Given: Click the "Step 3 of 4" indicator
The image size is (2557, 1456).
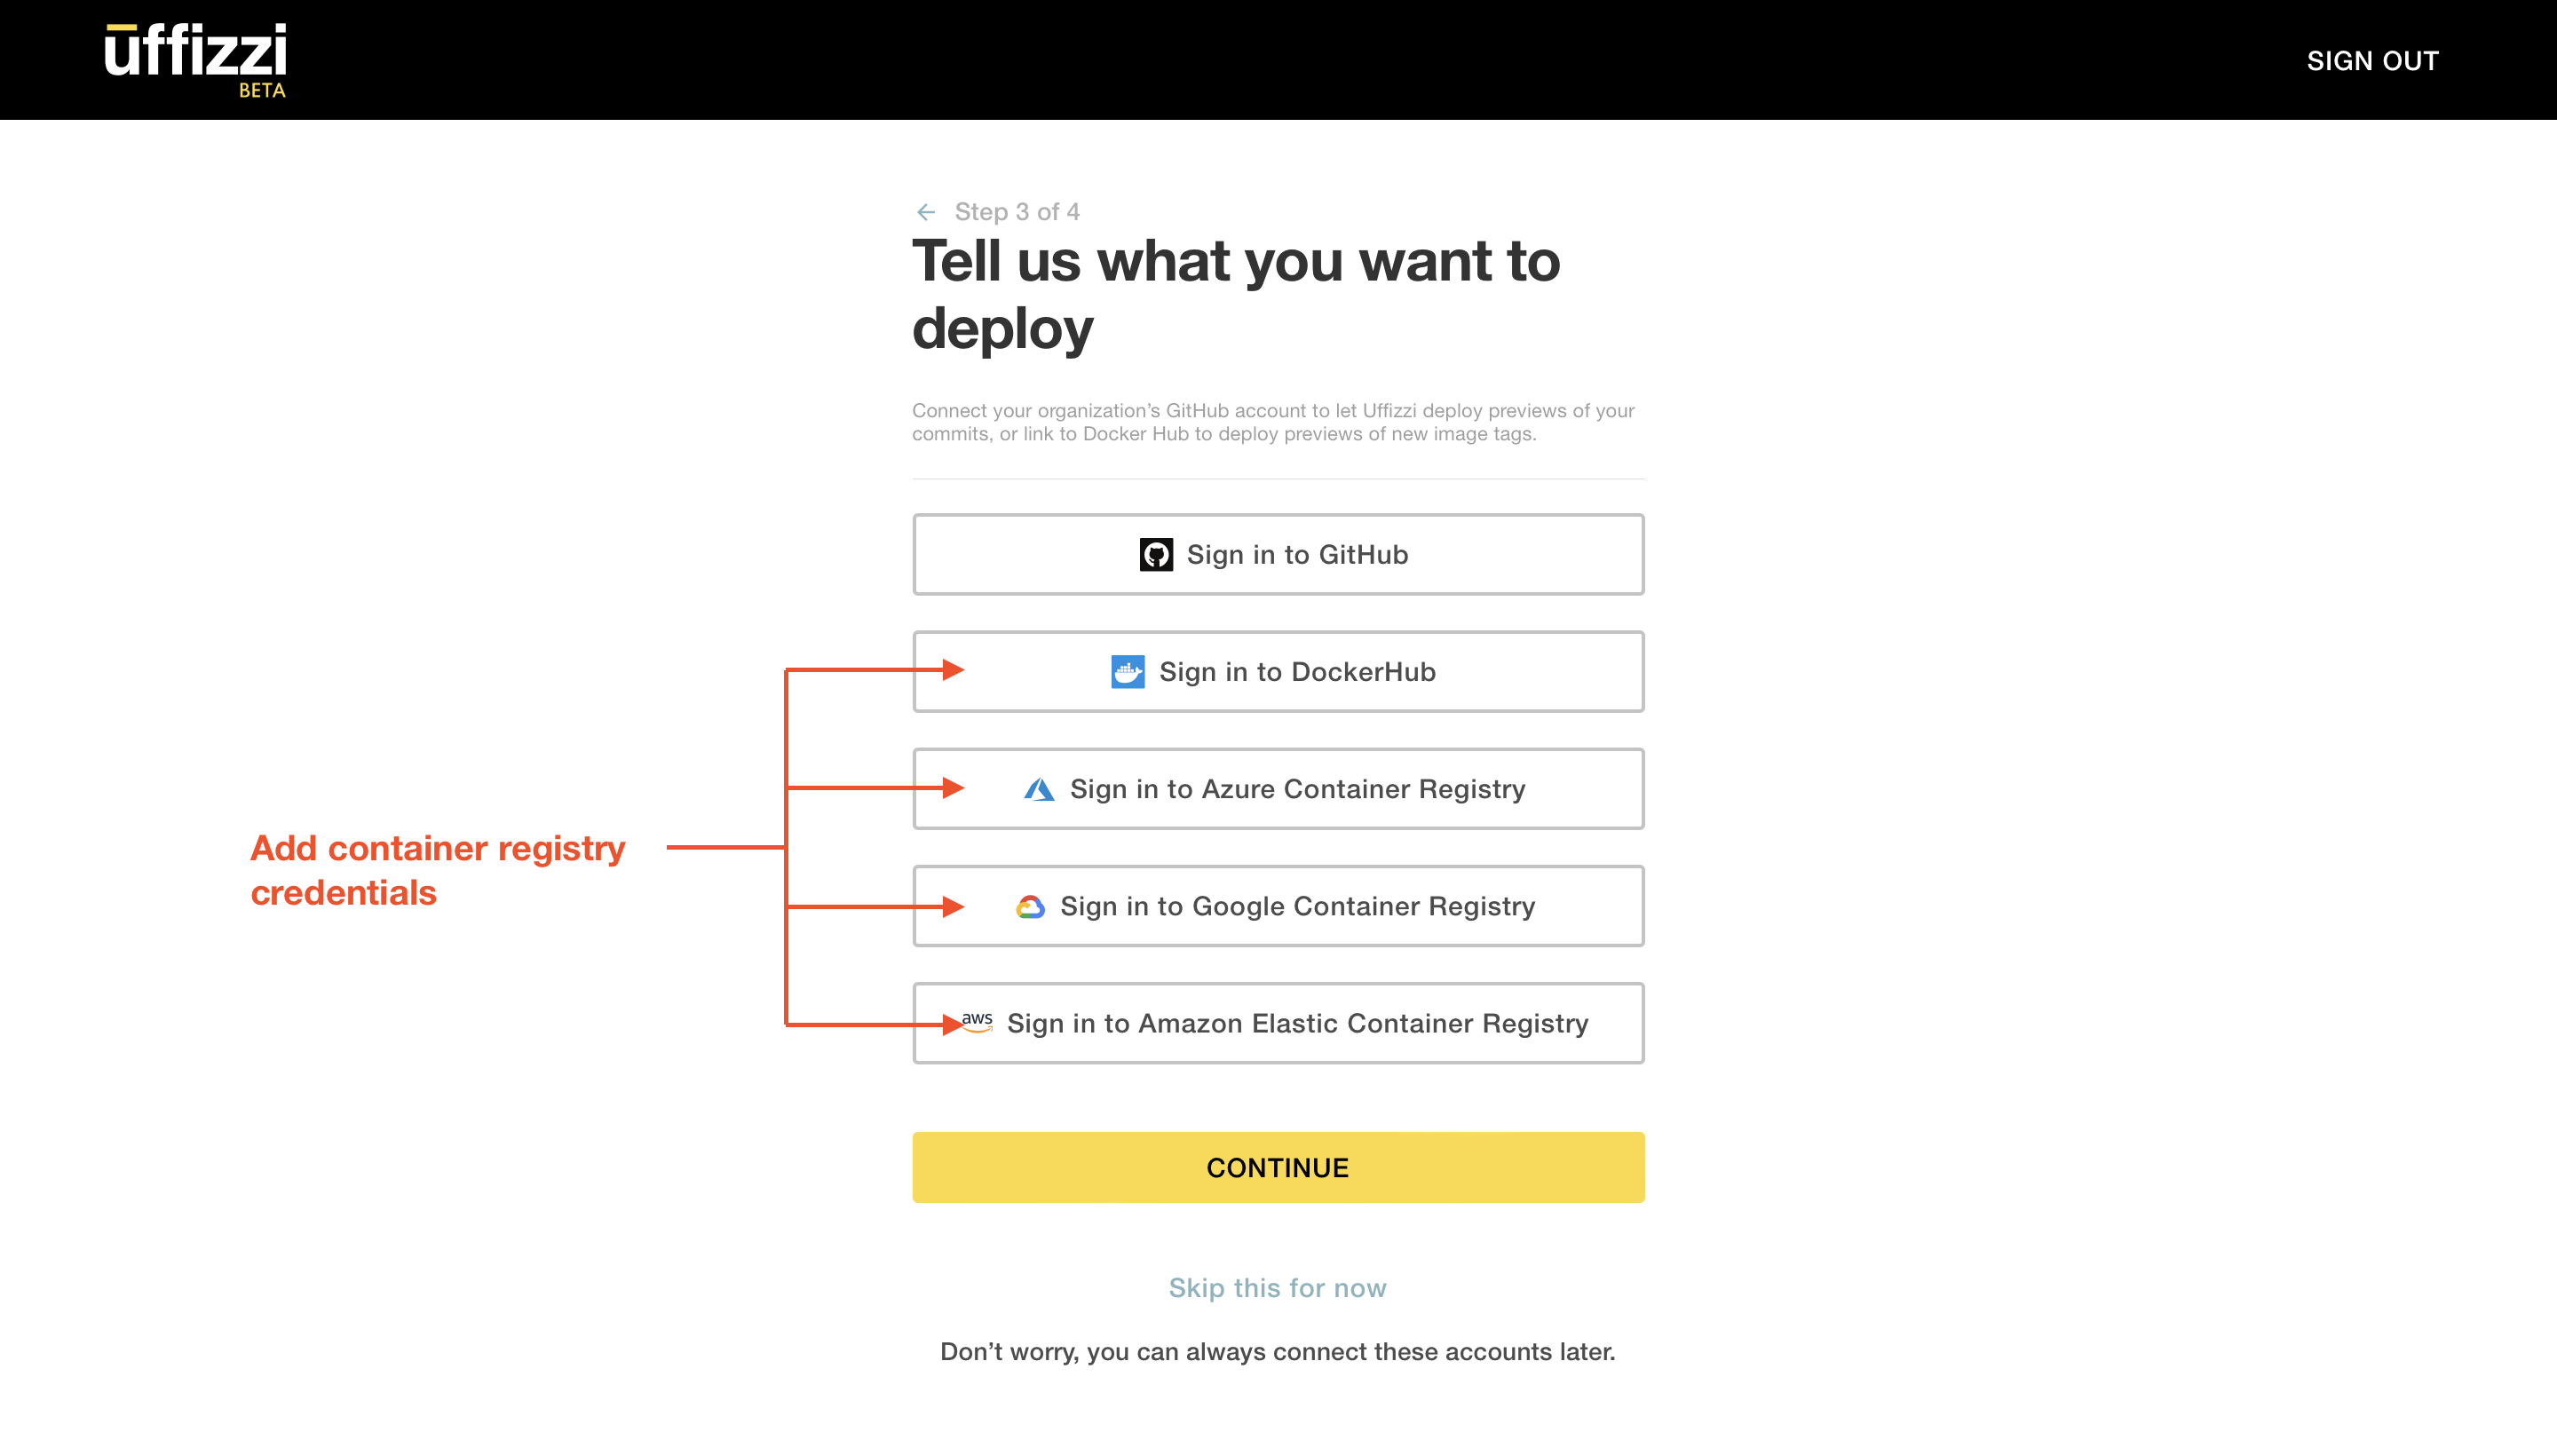Looking at the screenshot, I should [x=1016, y=212].
